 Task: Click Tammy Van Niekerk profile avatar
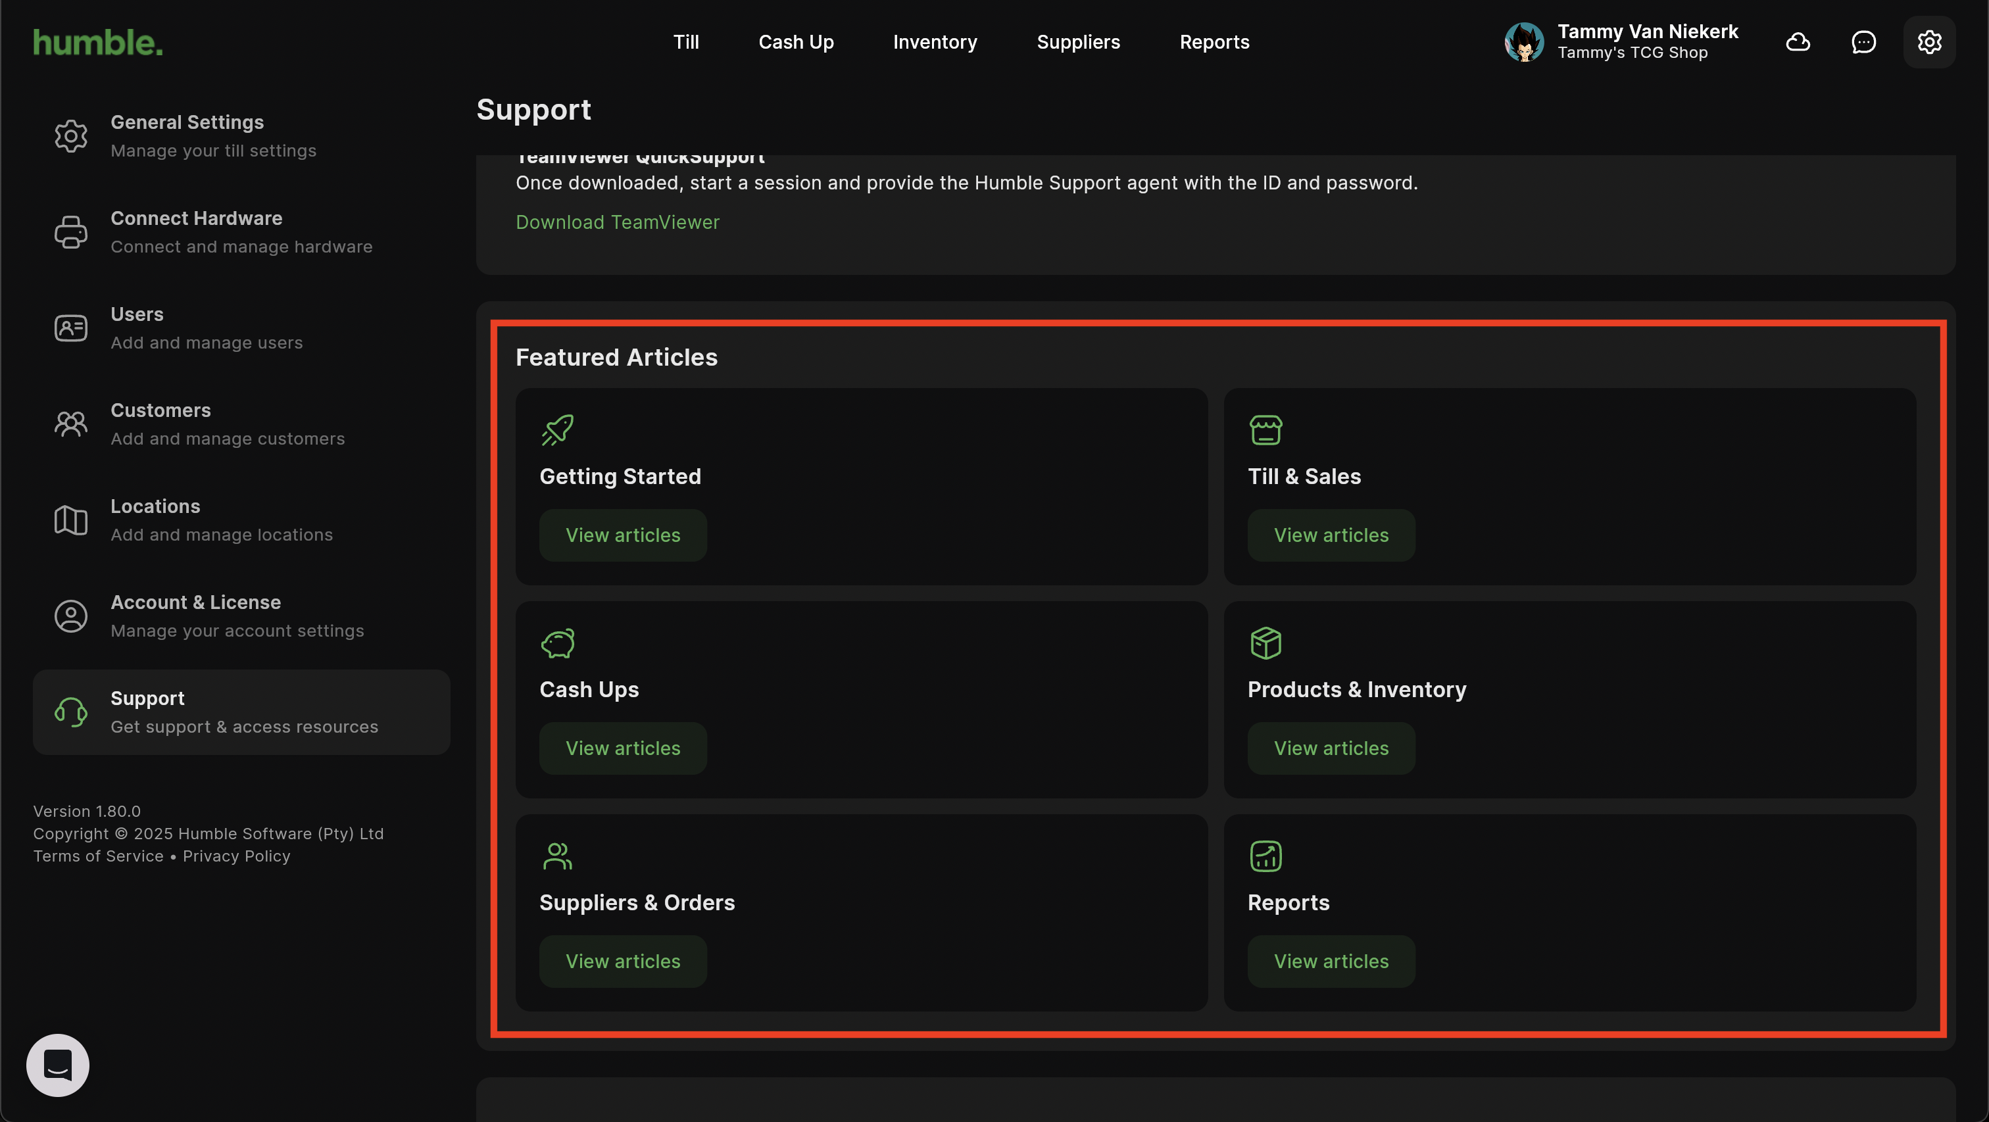click(1523, 41)
